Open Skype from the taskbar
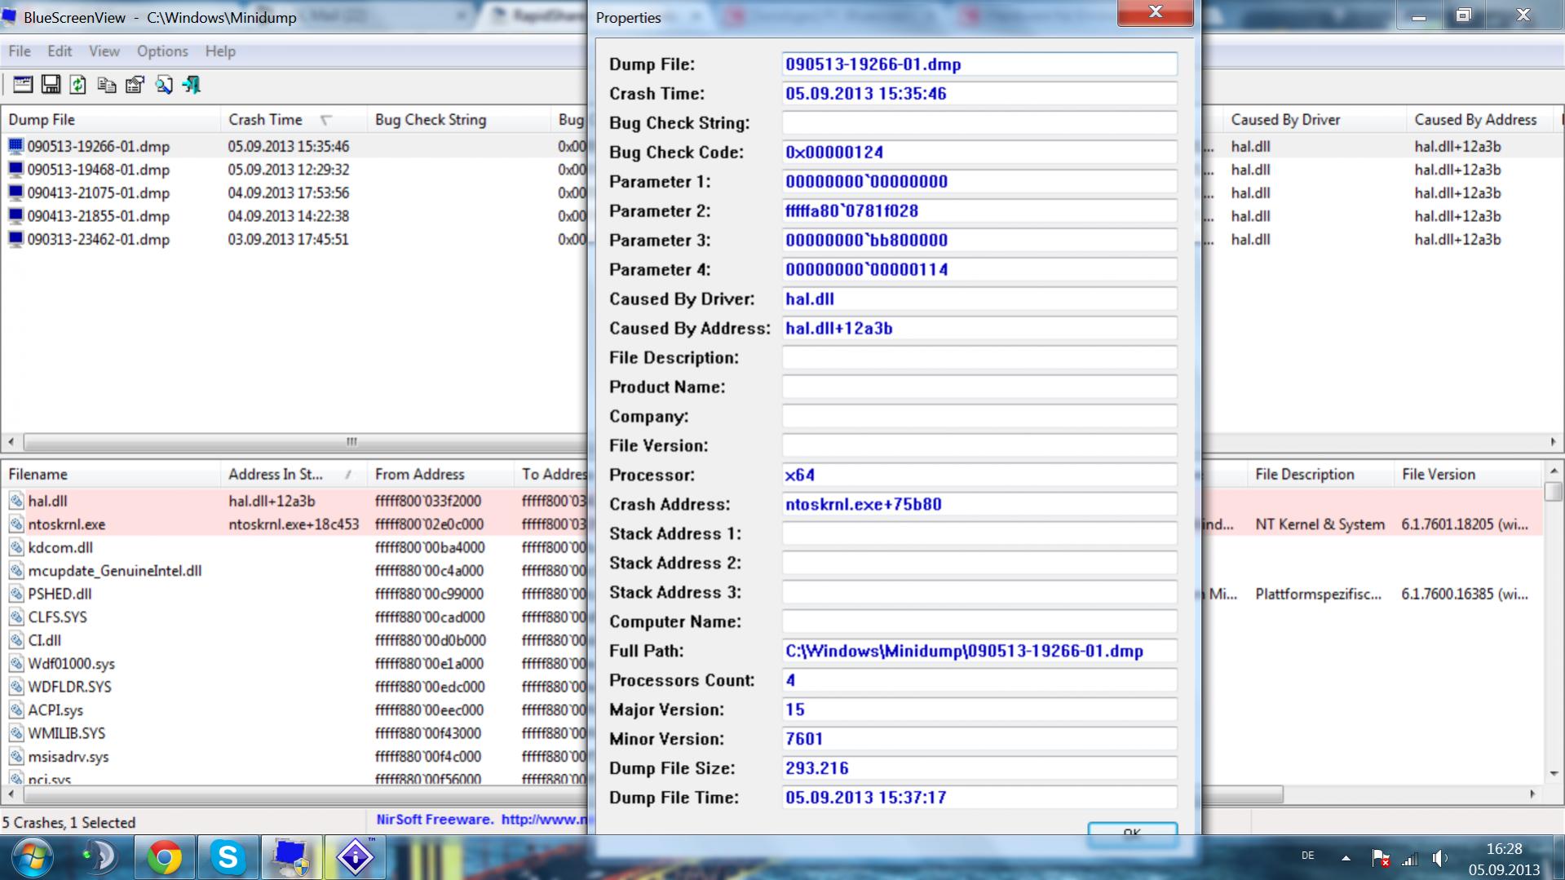 tap(228, 857)
